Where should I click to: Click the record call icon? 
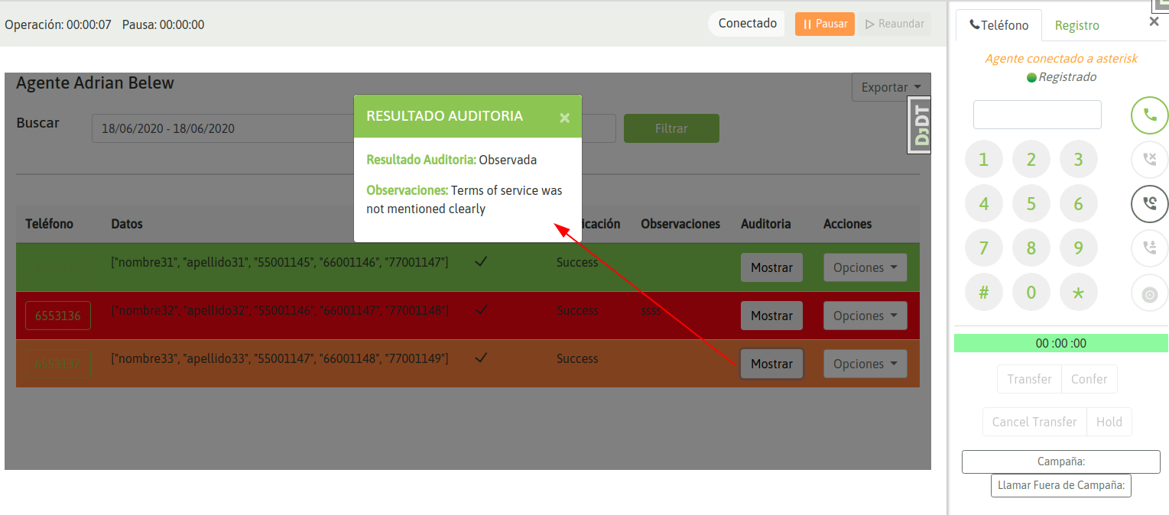(1149, 293)
